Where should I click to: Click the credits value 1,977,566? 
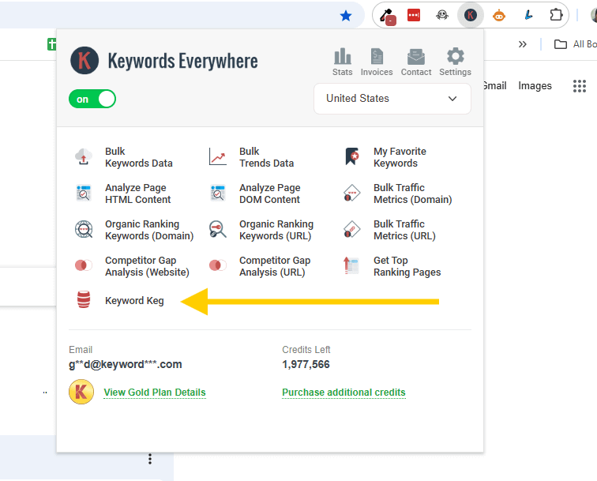point(306,364)
